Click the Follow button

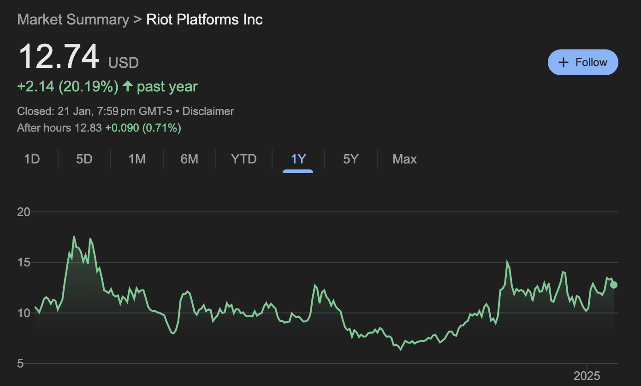[583, 62]
